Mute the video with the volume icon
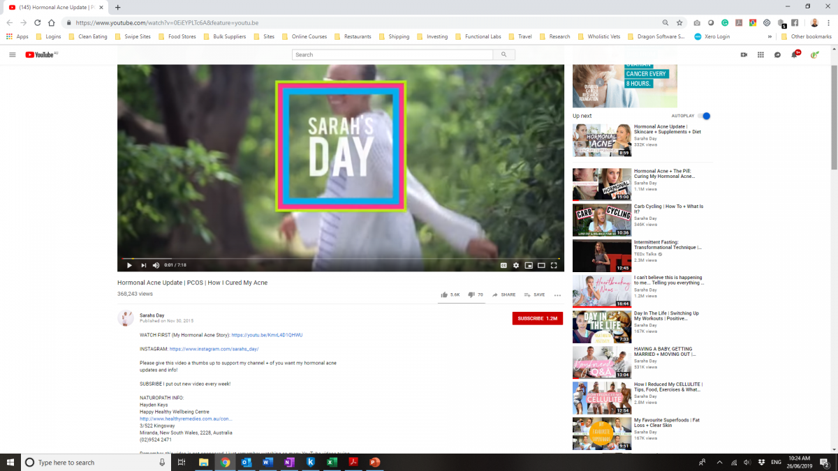 [x=156, y=265]
